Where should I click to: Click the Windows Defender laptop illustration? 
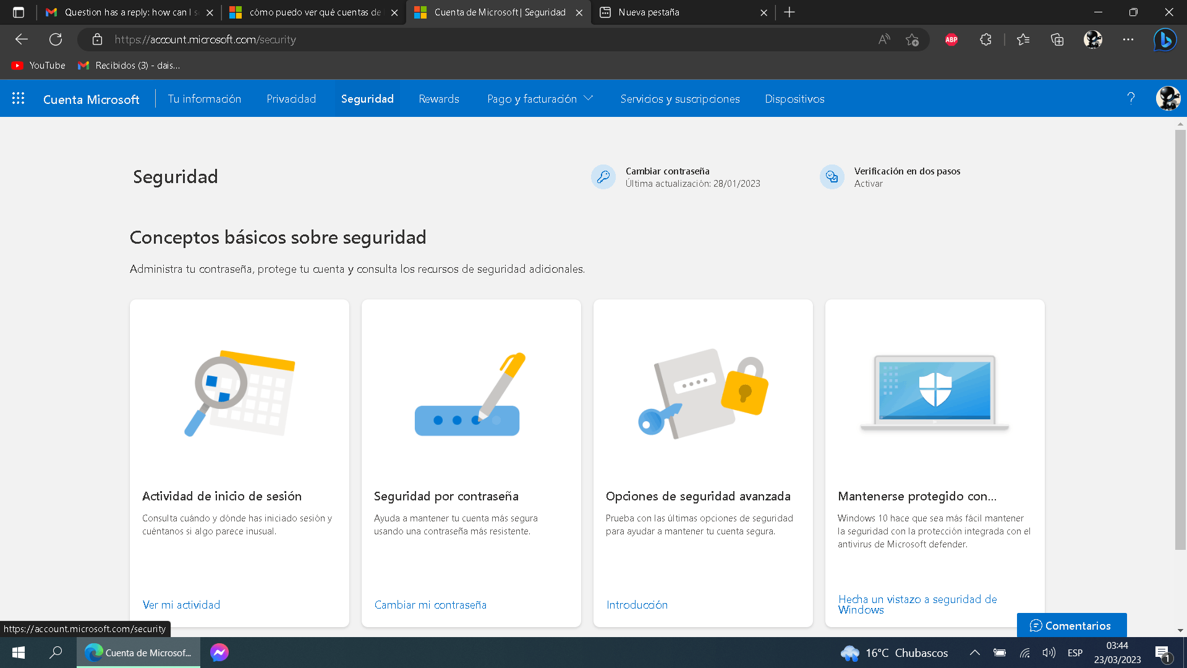(935, 393)
